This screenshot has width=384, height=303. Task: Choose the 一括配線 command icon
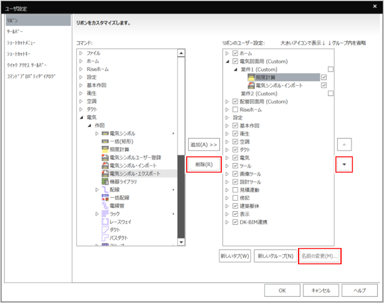(x=105, y=198)
